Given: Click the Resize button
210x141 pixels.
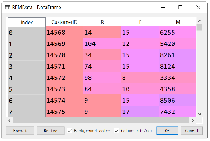Looking at the screenshot, I should coord(50,131).
